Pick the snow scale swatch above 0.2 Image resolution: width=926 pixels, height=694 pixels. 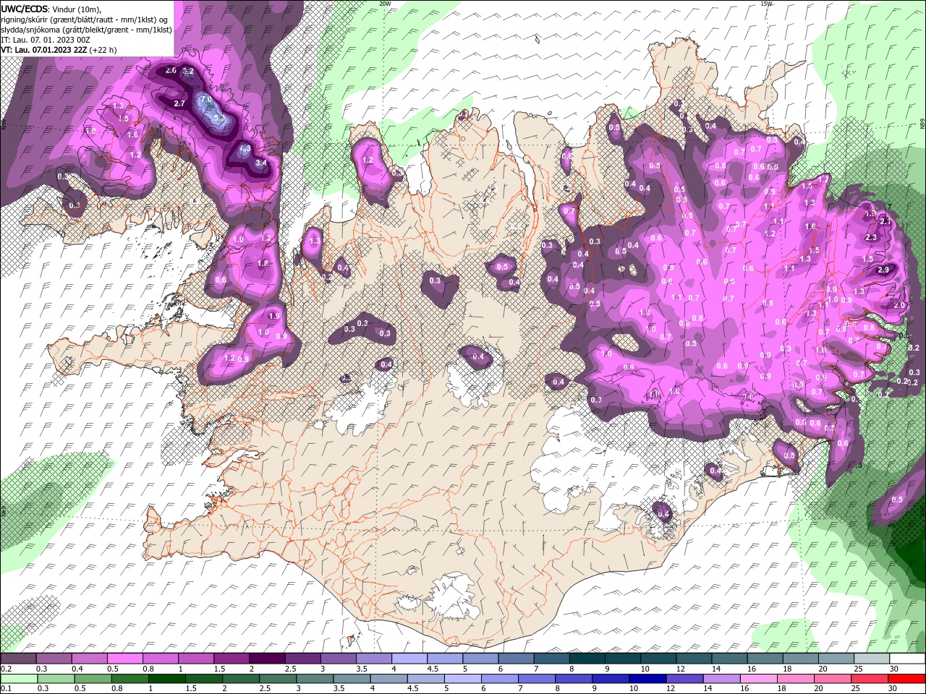(x=18, y=659)
